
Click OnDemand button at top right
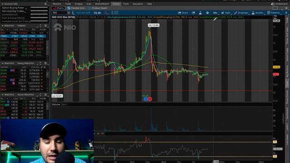click(279, 4)
